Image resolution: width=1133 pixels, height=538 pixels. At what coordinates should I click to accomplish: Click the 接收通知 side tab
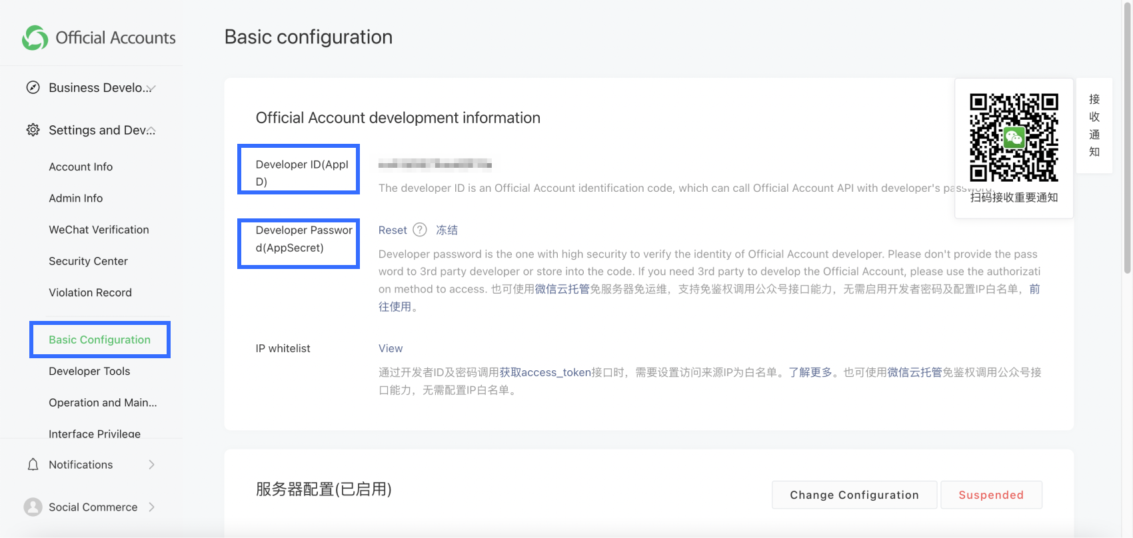tap(1094, 125)
